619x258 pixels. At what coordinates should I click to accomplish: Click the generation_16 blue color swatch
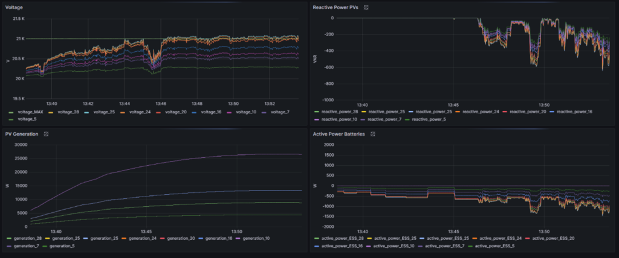click(200, 238)
